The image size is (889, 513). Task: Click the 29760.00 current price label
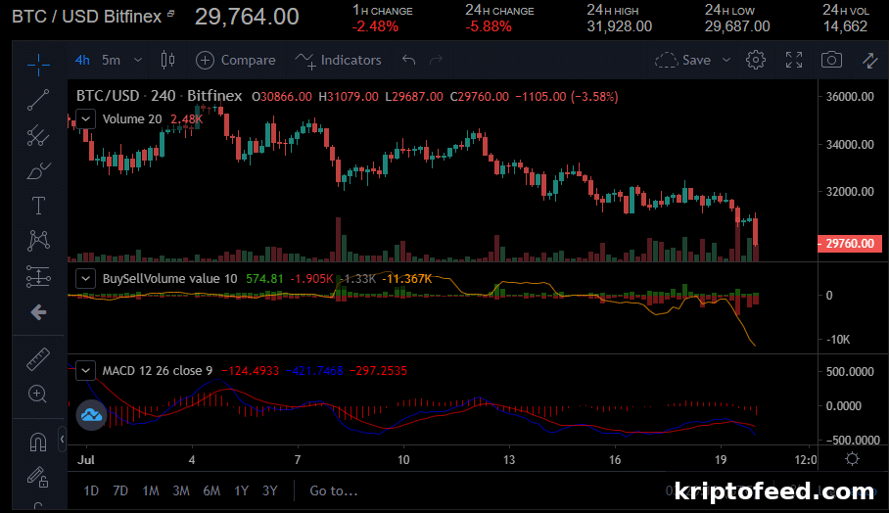850,243
